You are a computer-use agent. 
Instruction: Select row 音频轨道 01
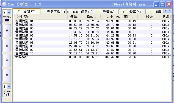pos(92,21)
